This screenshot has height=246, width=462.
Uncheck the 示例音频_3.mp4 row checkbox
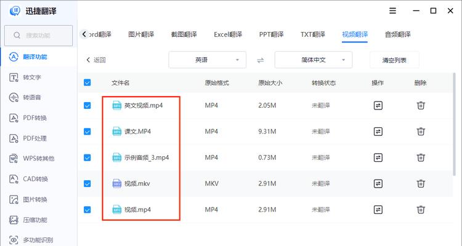point(87,157)
